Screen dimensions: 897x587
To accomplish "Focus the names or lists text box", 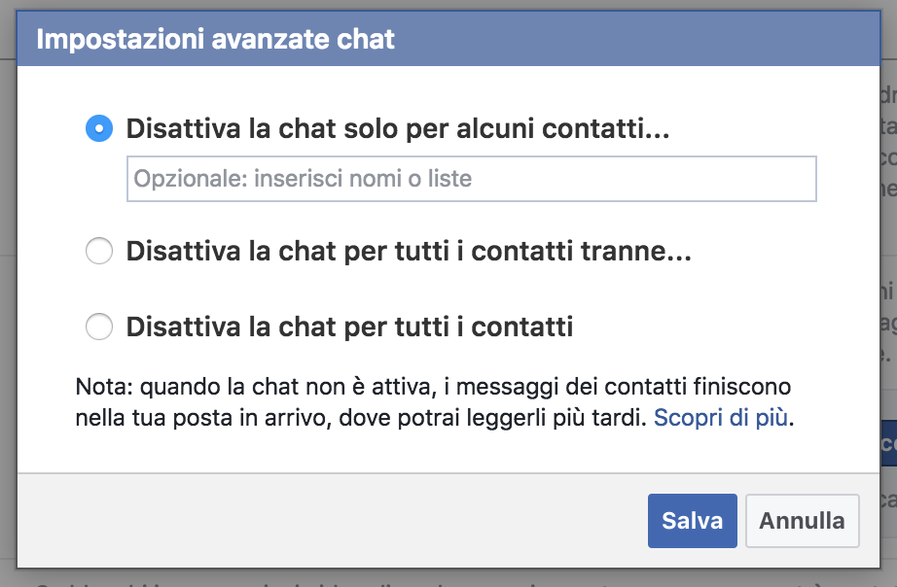I will click(471, 179).
